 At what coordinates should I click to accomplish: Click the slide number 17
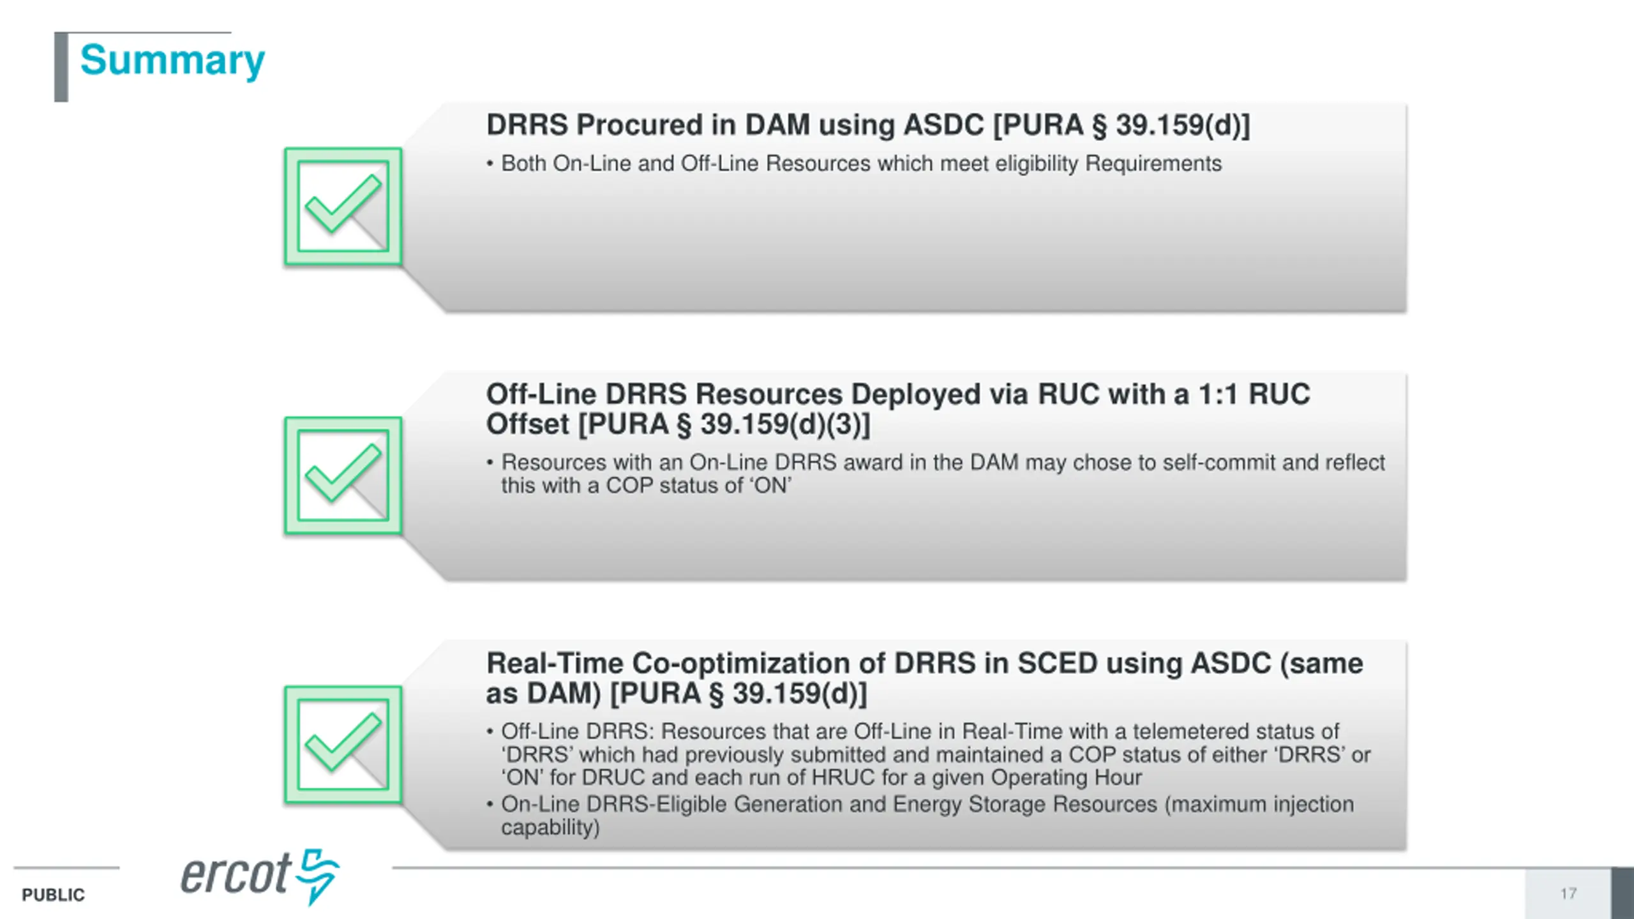pyautogui.click(x=1568, y=893)
